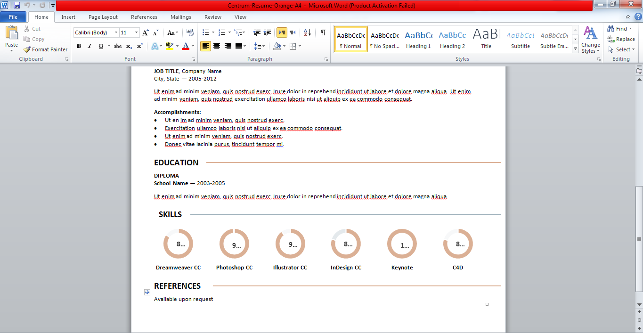The image size is (643, 333).
Task: Open Word Help question mark
Action: pyautogui.click(x=638, y=16)
